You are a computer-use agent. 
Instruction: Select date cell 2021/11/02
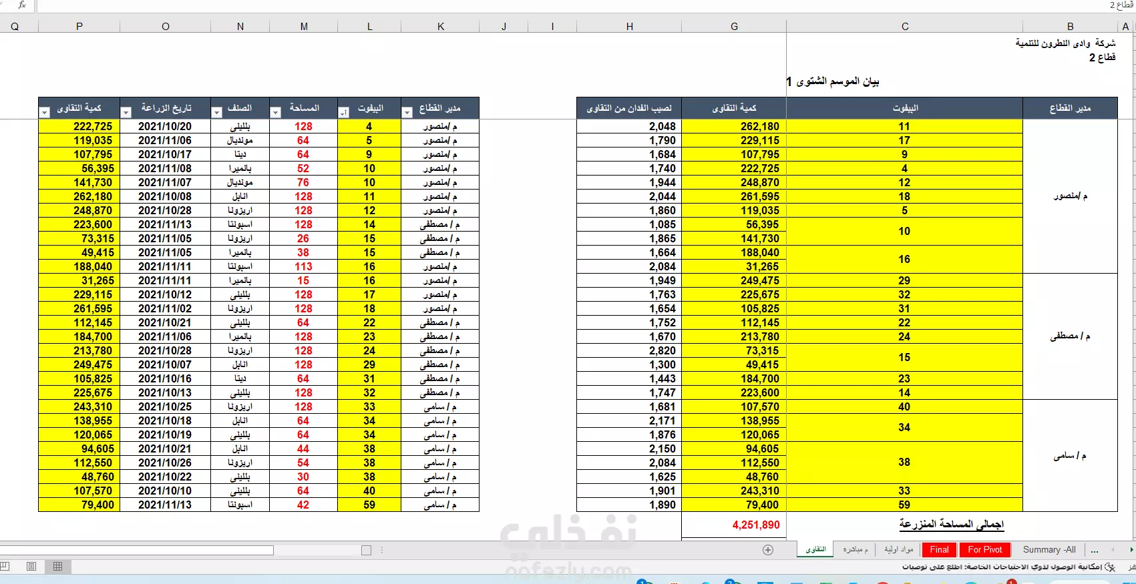(165, 308)
